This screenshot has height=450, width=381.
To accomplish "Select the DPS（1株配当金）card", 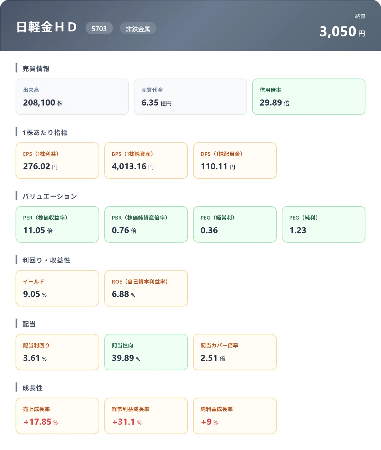I will pyautogui.click(x=235, y=161).
